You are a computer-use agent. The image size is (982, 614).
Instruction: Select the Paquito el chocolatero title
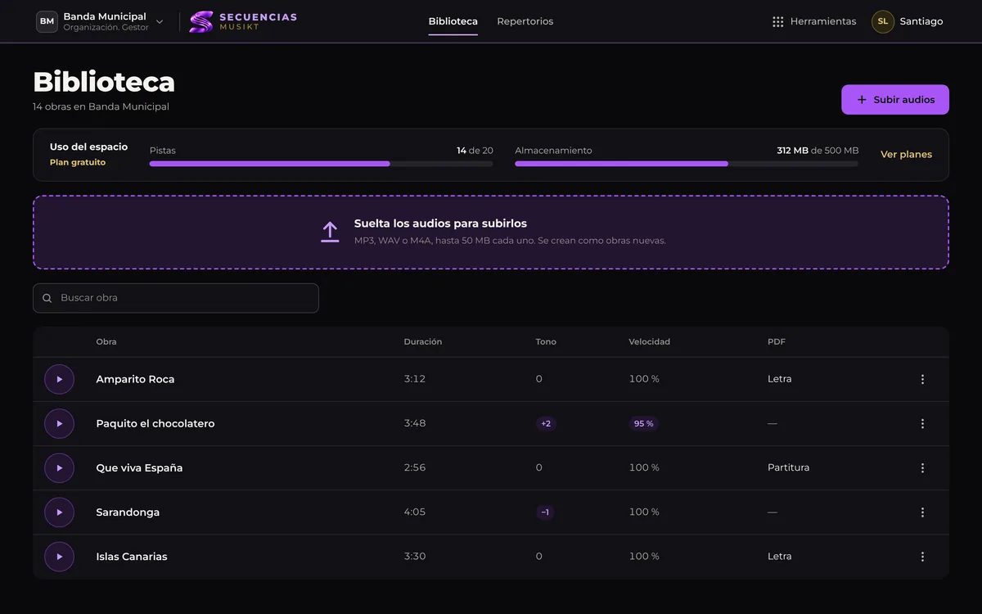point(155,423)
